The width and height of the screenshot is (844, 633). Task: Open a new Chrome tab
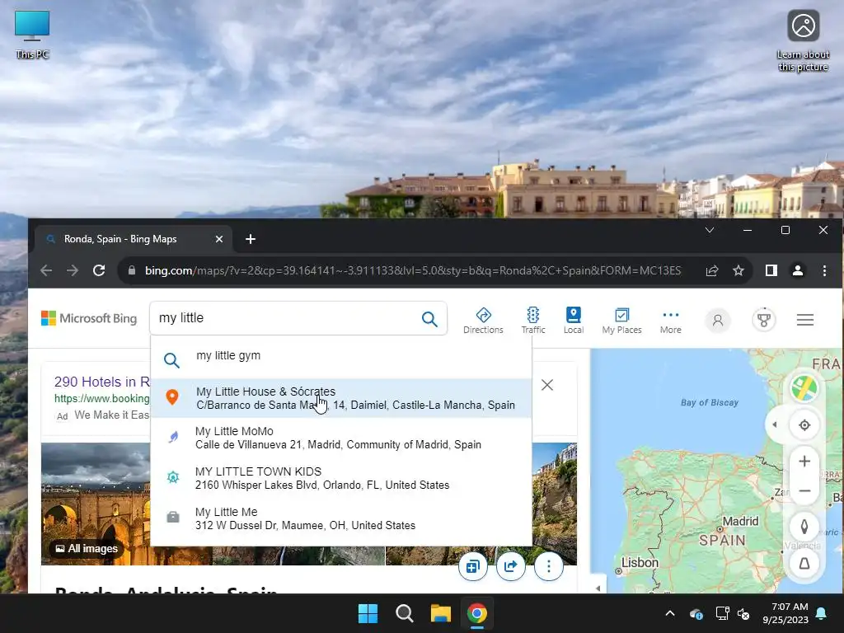pyautogui.click(x=251, y=239)
